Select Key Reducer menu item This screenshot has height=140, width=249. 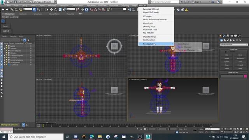pyautogui.click(x=148, y=33)
